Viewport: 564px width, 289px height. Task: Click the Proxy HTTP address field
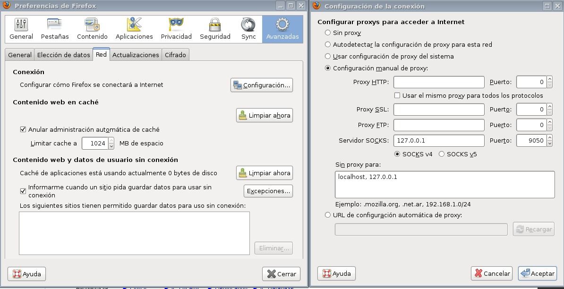[x=439, y=82]
